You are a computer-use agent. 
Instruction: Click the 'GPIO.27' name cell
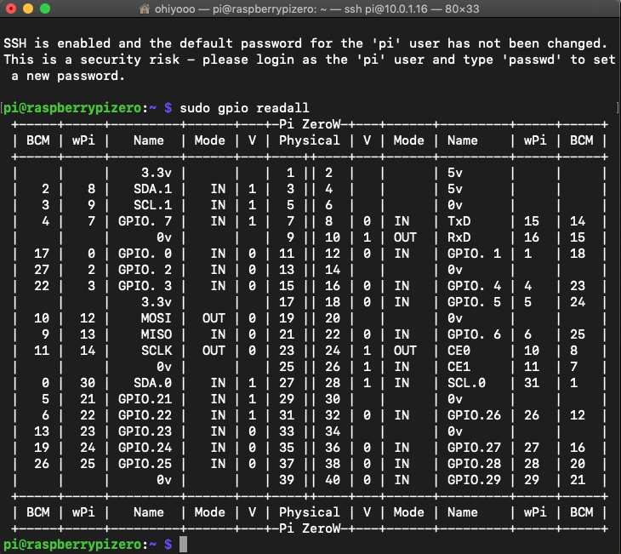click(474, 448)
